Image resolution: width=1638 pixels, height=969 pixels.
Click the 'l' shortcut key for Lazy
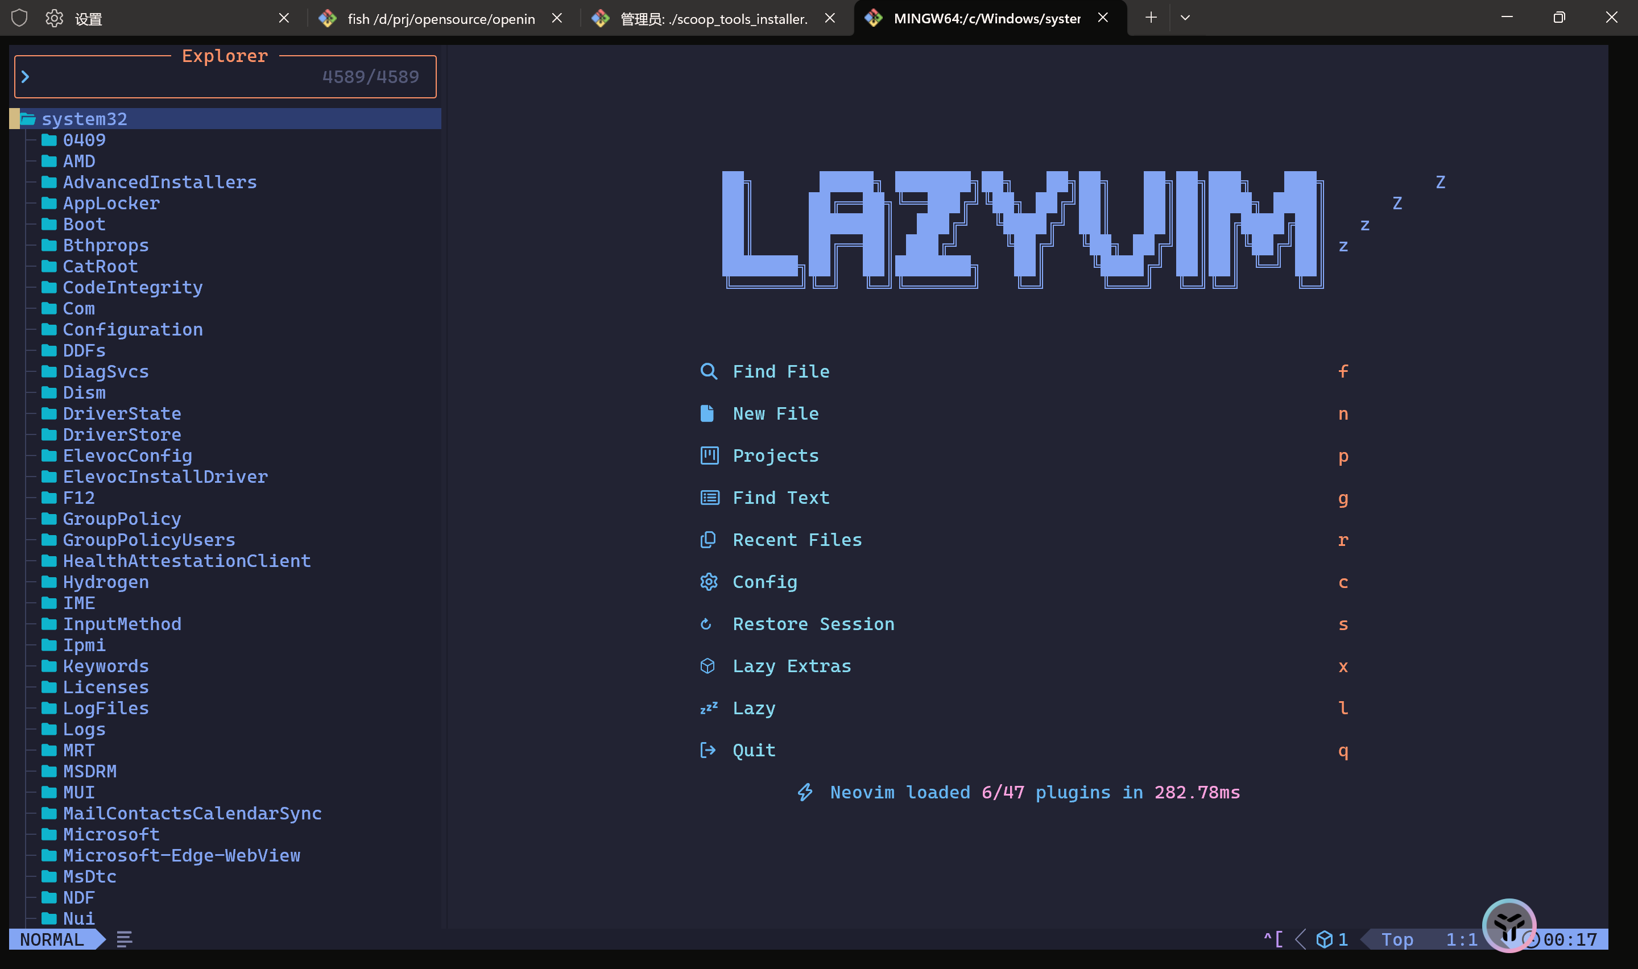[x=1343, y=708]
